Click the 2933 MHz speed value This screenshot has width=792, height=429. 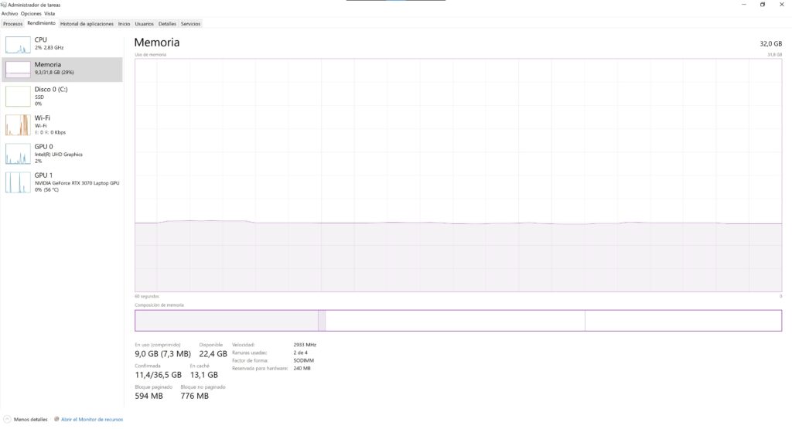pyautogui.click(x=305, y=345)
